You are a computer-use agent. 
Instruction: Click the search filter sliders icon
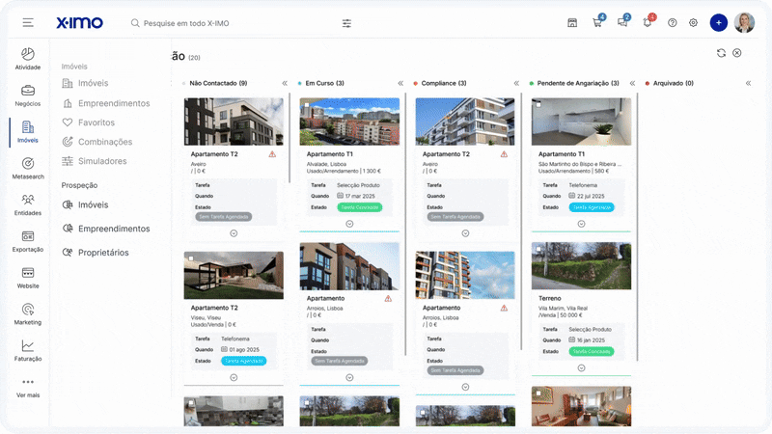[346, 22]
